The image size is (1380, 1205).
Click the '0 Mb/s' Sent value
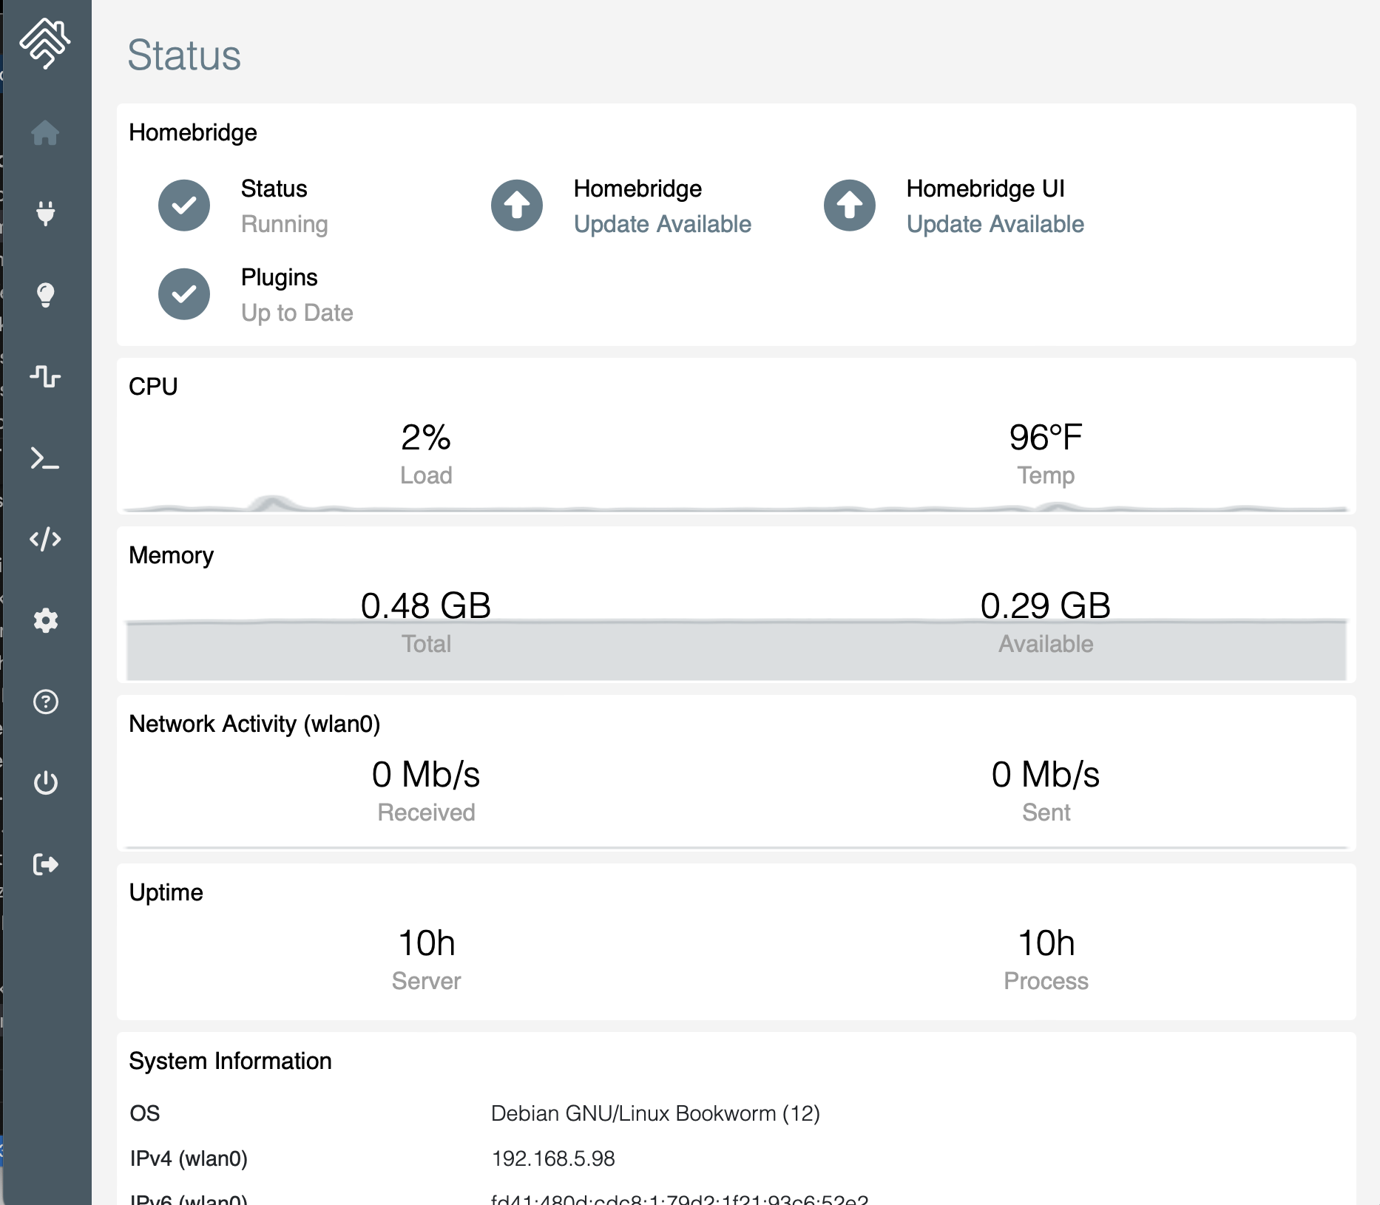(x=1046, y=774)
